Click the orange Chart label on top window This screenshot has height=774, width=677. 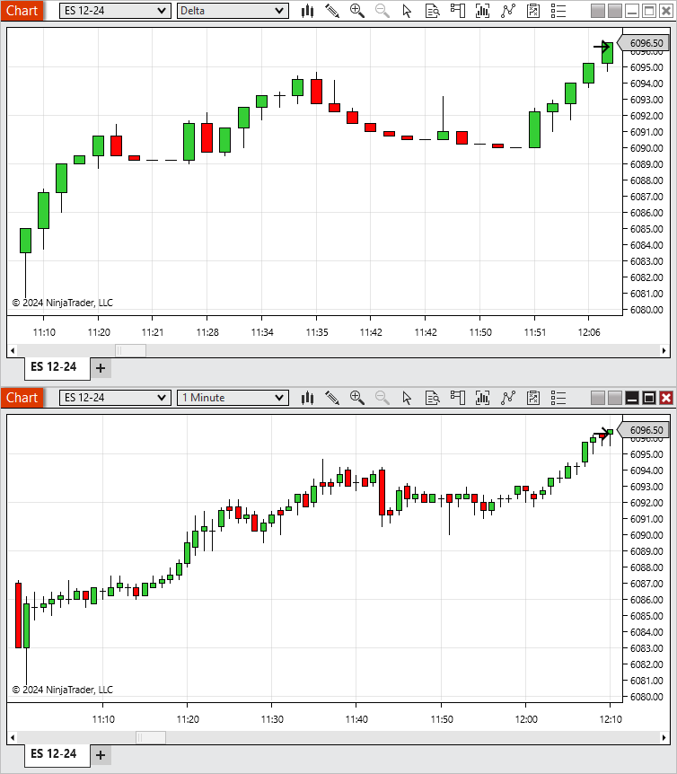(22, 11)
